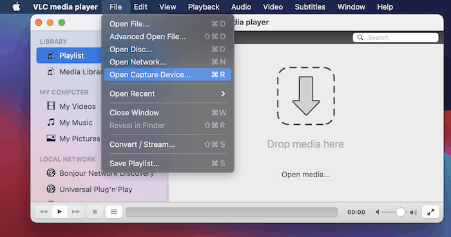Open the Apple menu

(x=16, y=6)
